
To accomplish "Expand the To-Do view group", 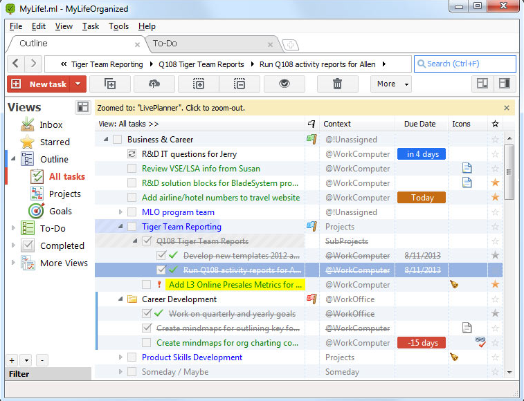I will (13, 228).
